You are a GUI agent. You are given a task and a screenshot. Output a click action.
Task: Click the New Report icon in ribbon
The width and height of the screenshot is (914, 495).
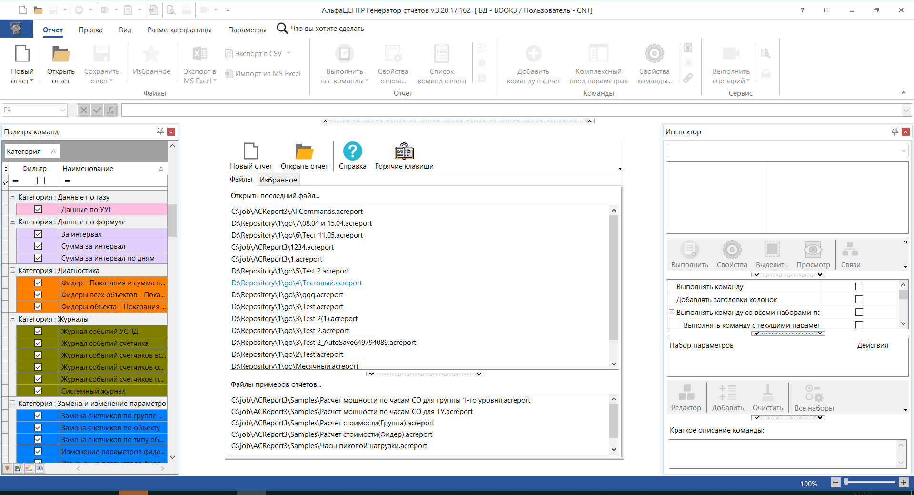[x=22, y=54]
